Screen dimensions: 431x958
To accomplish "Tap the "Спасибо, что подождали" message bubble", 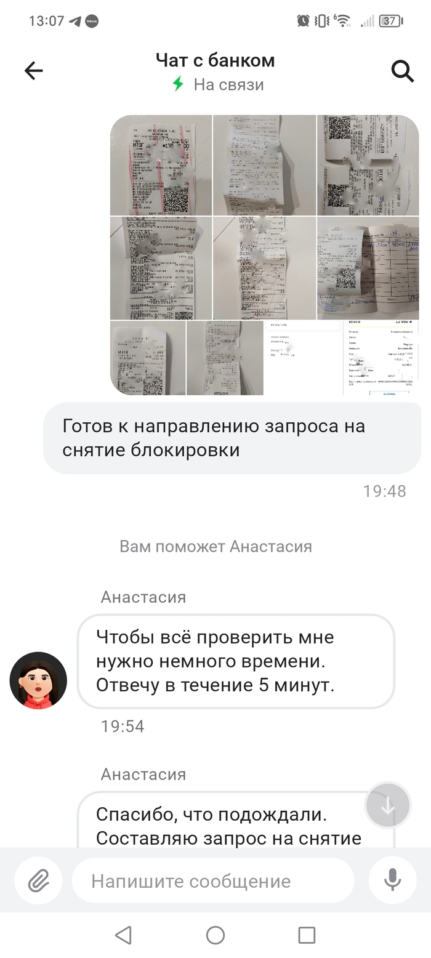I will [x=236, y=819].
